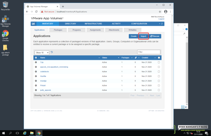Switch to the Attachments tab
The image size is (211, 136).
pos(114,30)
